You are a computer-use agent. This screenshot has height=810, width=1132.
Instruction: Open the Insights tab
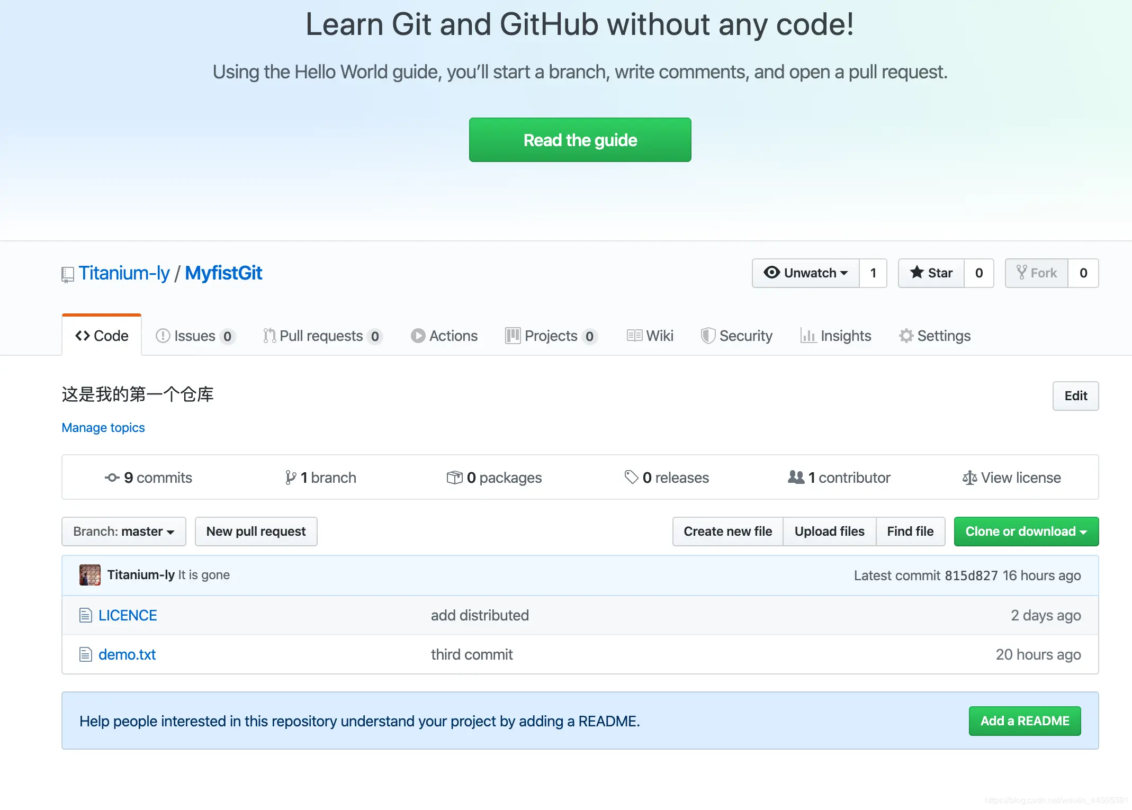pos(836,336)
